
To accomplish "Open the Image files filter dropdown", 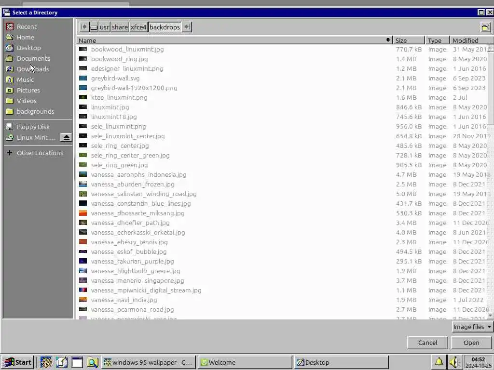I will [x=472, y=327].
